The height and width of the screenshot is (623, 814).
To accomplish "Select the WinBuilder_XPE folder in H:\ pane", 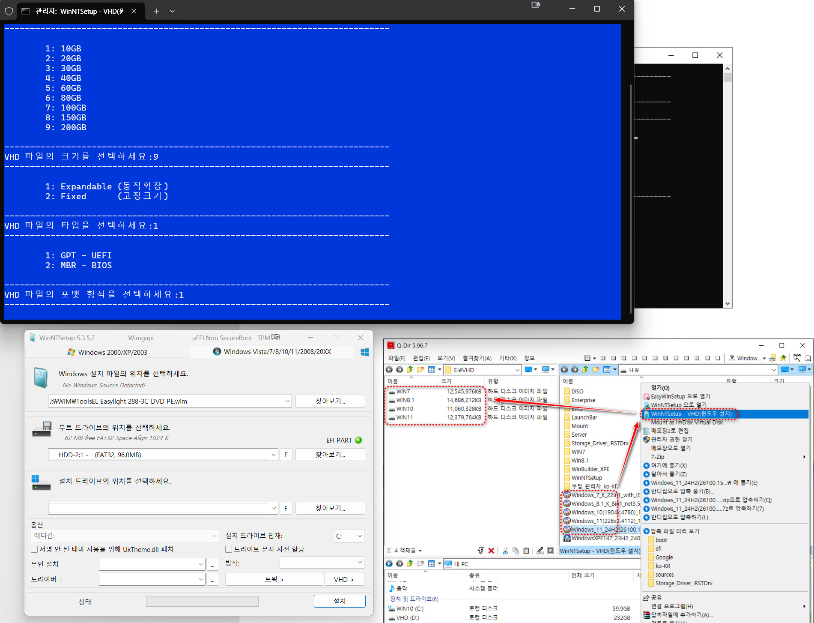I will [x=590, y=469].
